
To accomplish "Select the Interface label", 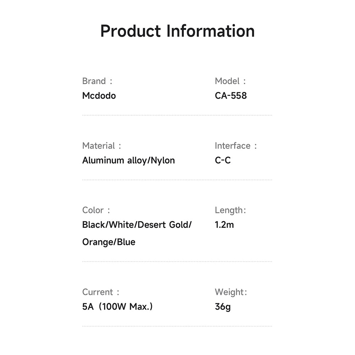I will click(x=236, y=146).
